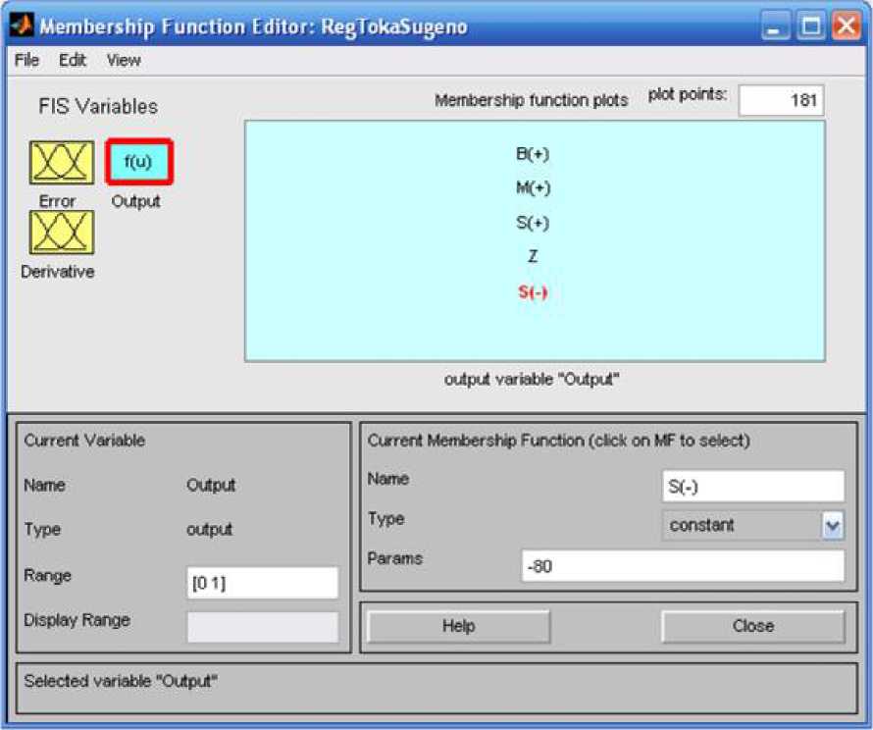This screenshot has width=873, height=730.
Task: Select the Output f(u) variable icon
Action: tap(139, 162)
